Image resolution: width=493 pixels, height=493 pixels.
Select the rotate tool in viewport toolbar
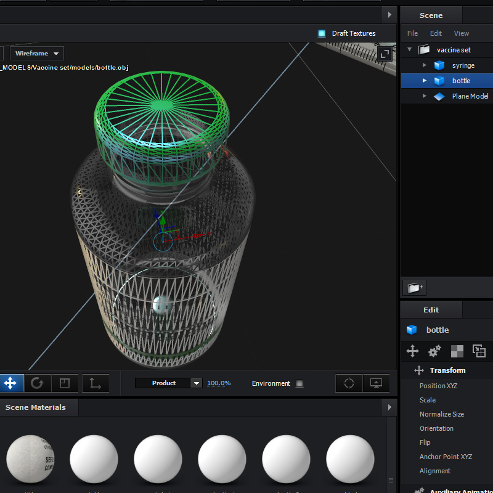click(37, 383)
